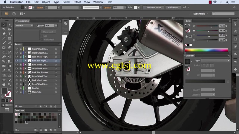Select the Pen tool
Image resolution: width=239 pixels, height=134 pixels.
tap(4, 34)
